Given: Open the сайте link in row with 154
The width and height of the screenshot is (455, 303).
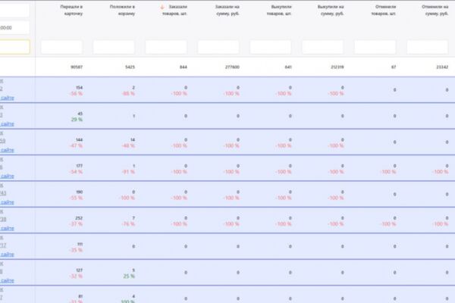Looking at the screenshot, I should click(x=8, y=98).
